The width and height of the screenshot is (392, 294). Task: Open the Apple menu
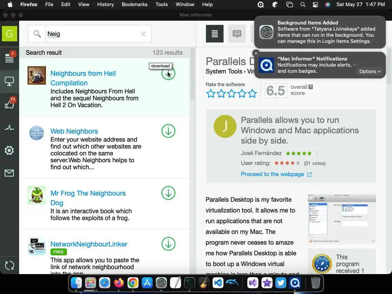10,5
